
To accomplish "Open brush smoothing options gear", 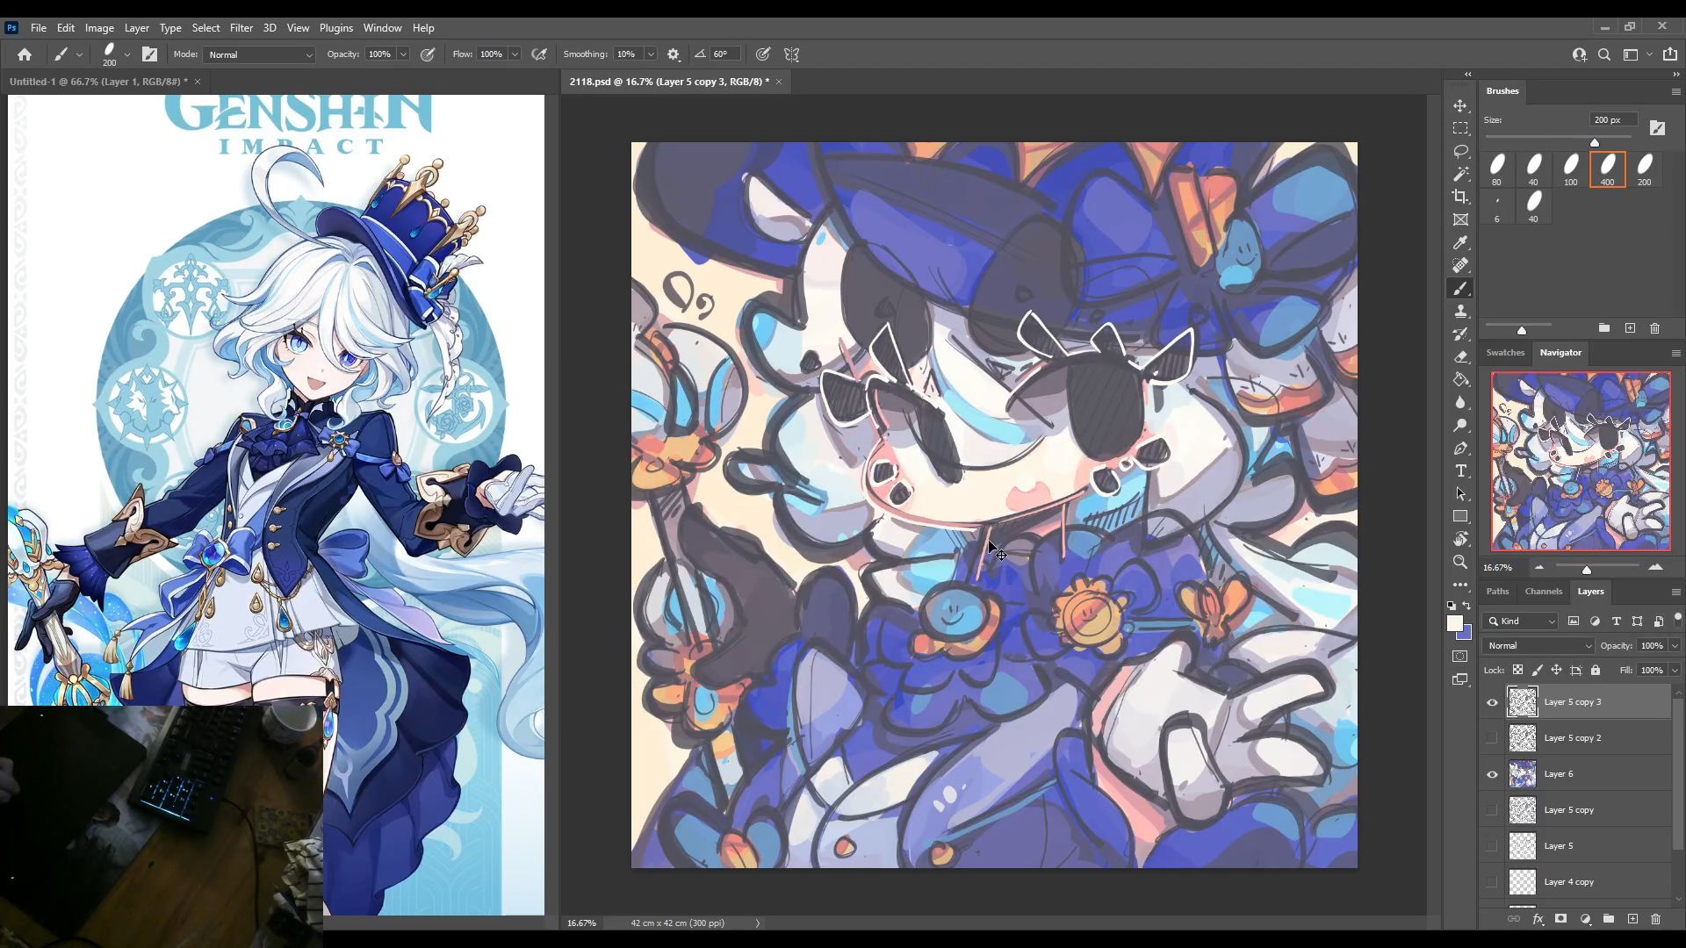I will click(x=674, y=54).
